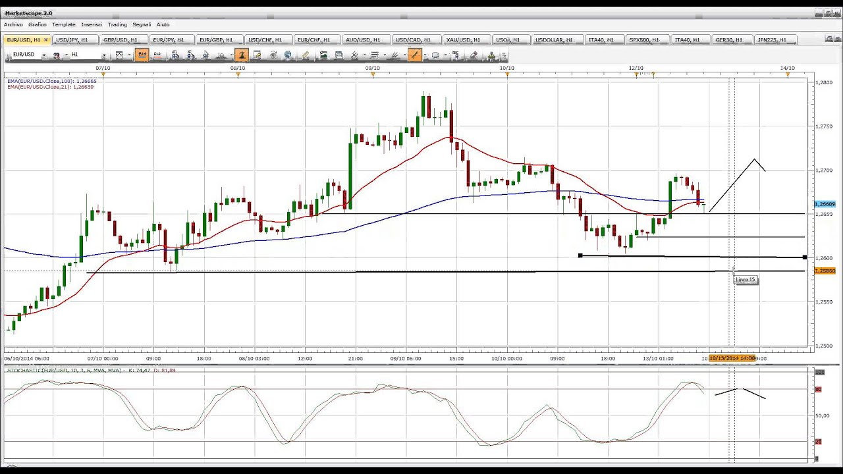843x474 pixels.
Task: Toggle Ask price display
Action: click(157, 55)
